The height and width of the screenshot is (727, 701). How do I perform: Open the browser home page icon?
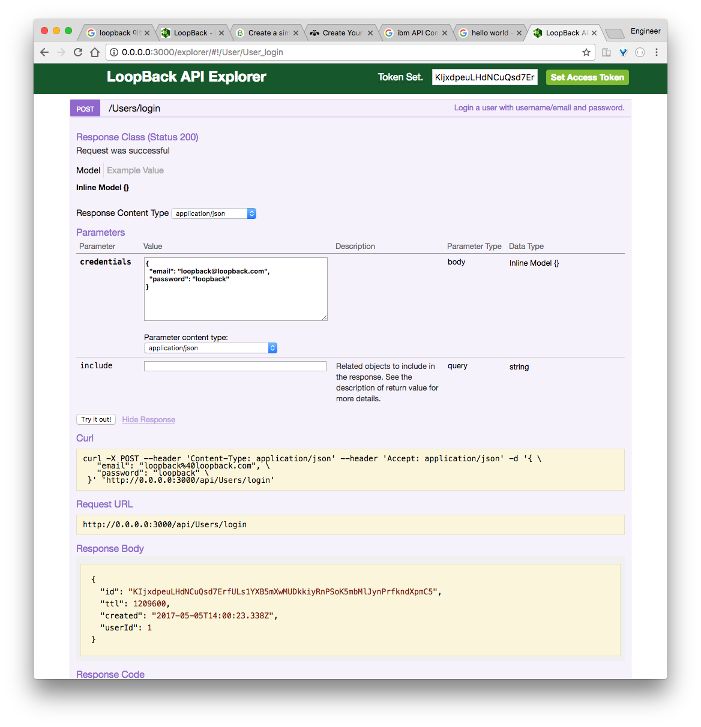pos(95,52)
